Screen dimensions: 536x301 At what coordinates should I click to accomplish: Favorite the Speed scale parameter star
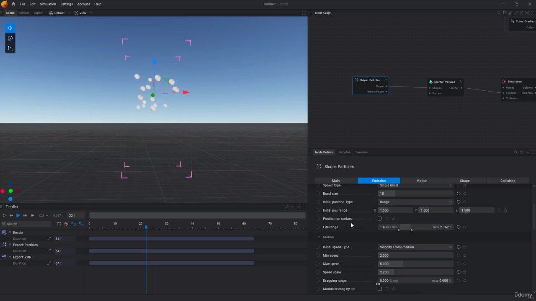coord(465,272)
